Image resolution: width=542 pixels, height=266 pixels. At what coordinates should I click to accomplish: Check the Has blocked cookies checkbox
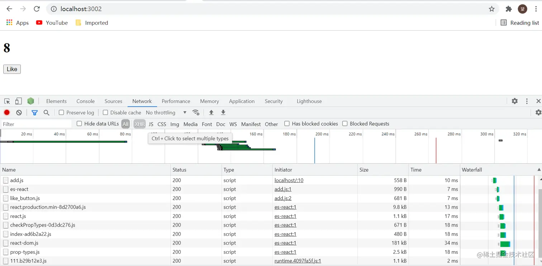click(287, 123)
